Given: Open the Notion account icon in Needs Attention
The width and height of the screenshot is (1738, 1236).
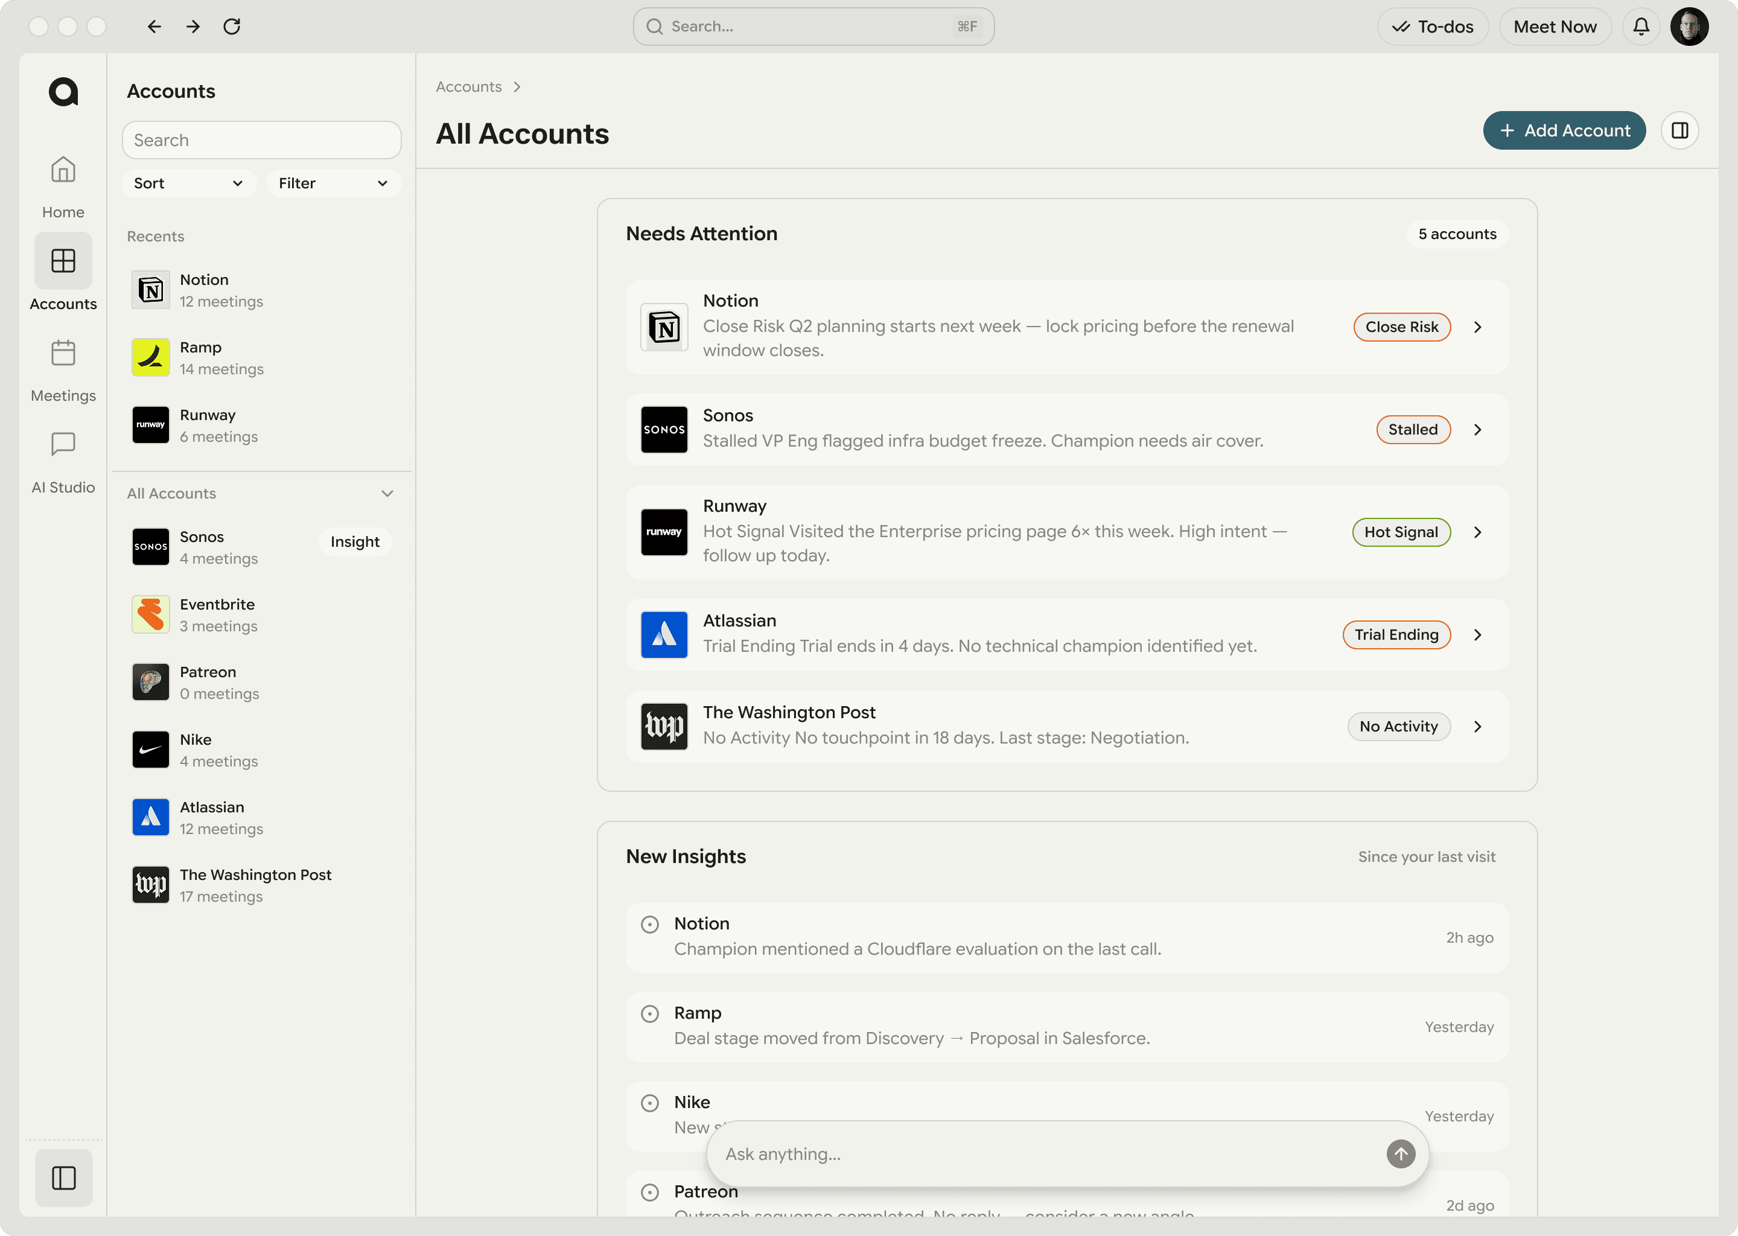Looking at the screenshot, I should pos(664,327).
